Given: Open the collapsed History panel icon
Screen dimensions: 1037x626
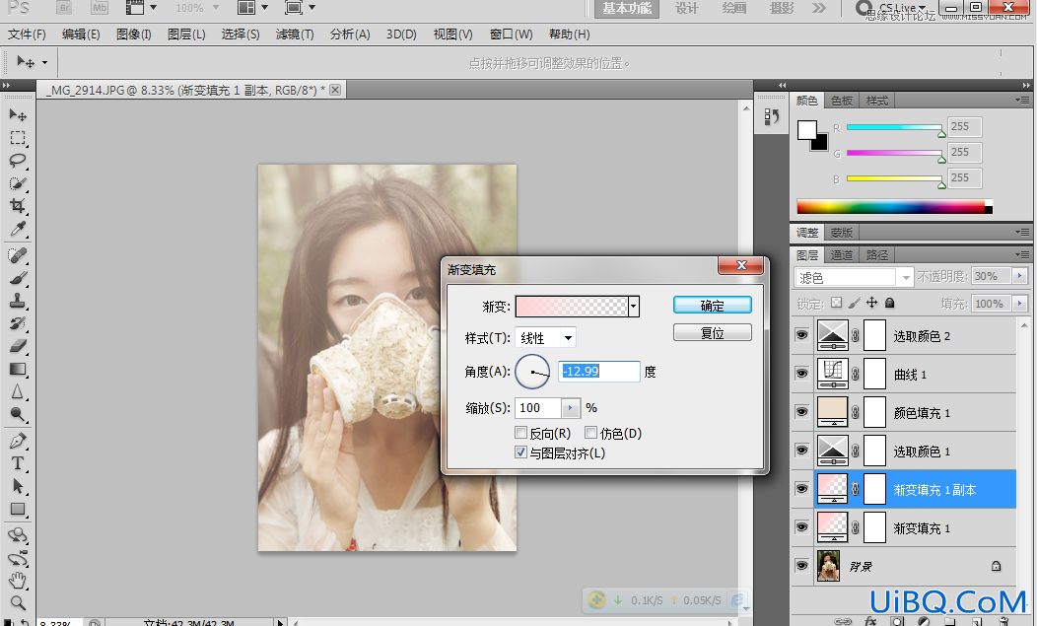Looking at the screenshot, I should (771, 117).
